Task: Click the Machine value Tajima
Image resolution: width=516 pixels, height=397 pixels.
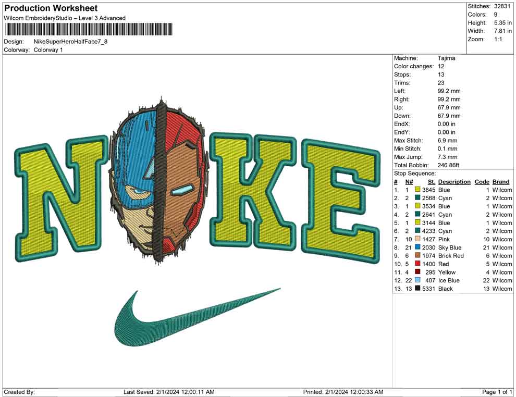Action: (446, 58)
